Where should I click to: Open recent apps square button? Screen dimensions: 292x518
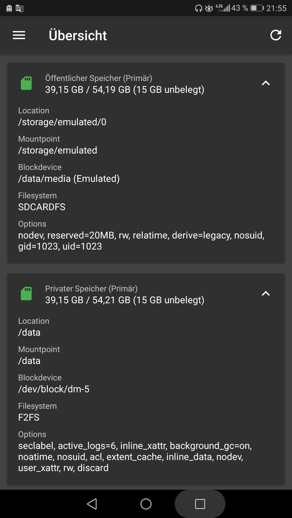click(x=200, y=504)
